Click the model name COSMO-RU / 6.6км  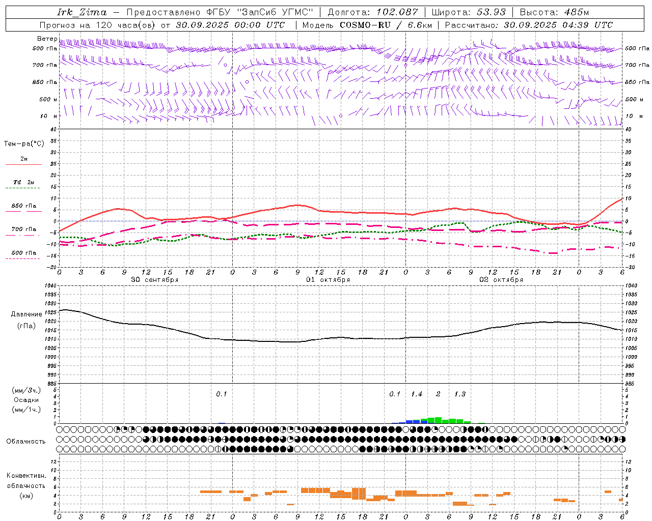(386, 25)
